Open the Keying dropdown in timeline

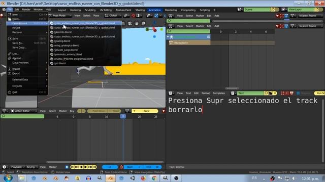(32, 167)
